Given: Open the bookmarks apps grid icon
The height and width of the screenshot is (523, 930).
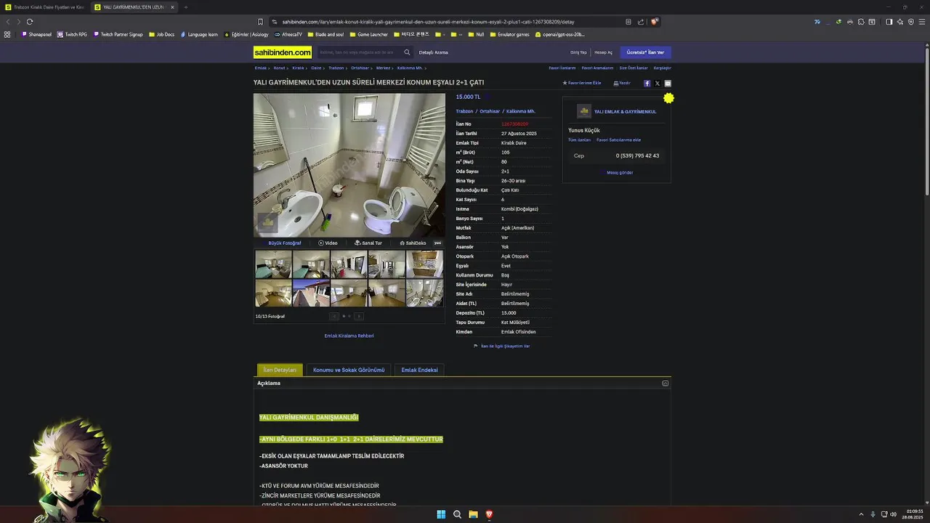Looking at the screenshot, I should pyautogui.click(x=7, y=34).
